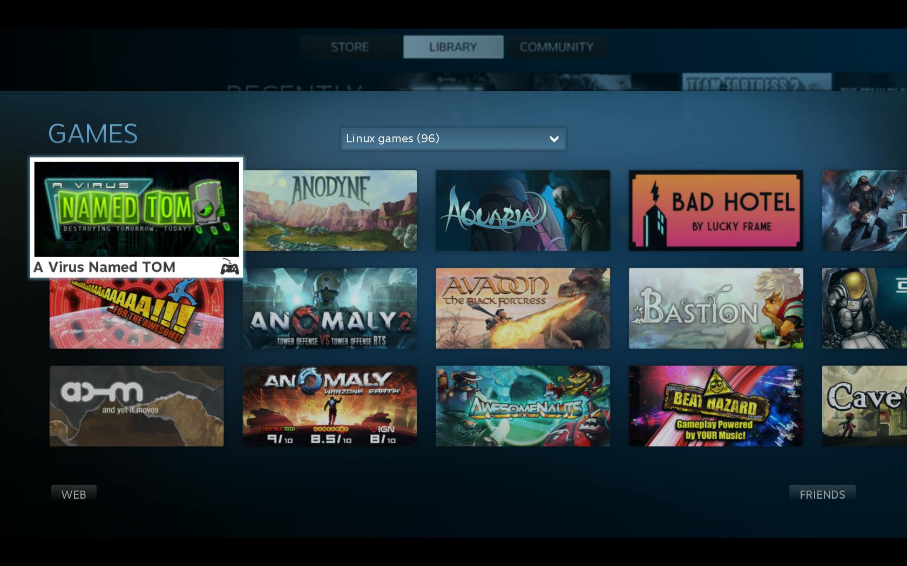Click the controller icon on A Virus Named TOM
The height and width of the screenshot is (566, 907).
[x=229, y=267]
